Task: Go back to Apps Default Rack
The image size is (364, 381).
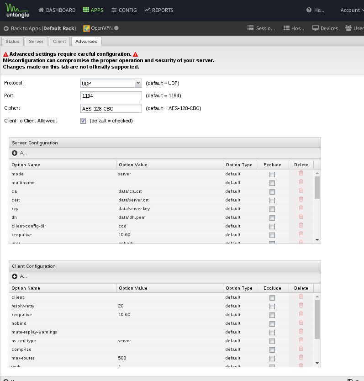Action: coord(40,28)
